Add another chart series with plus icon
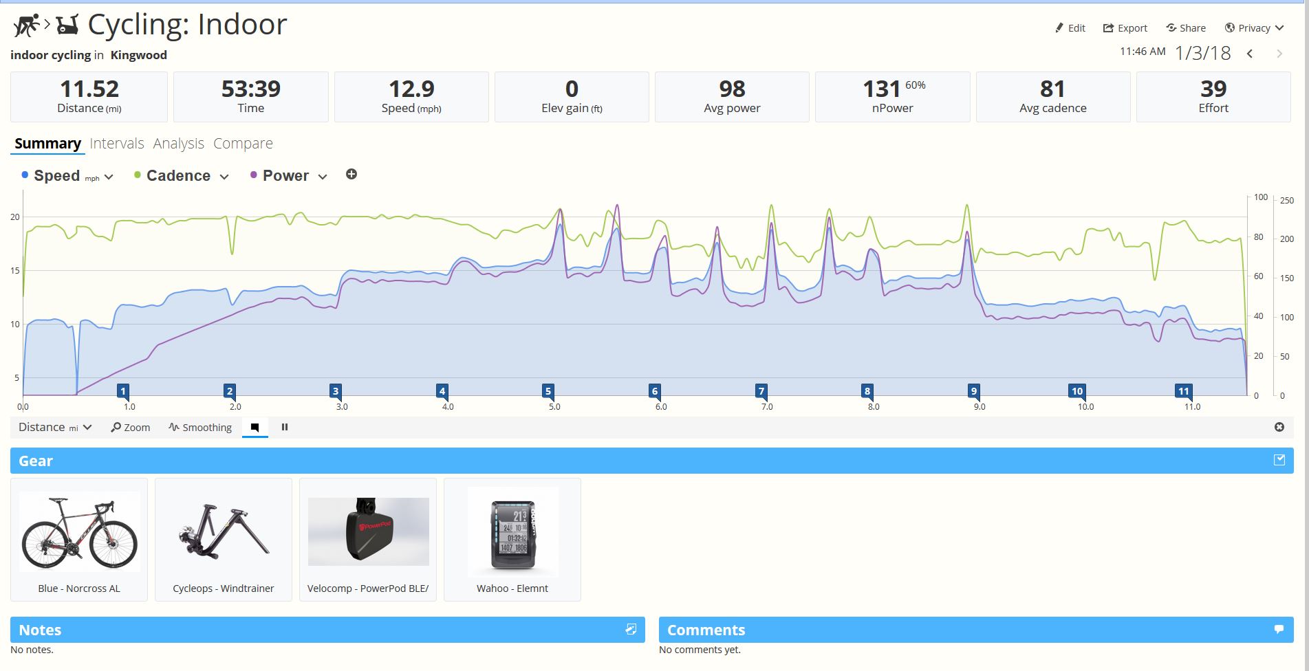Image resolution: width=1309 pixels, height=671 pixels. pos(351,175)
